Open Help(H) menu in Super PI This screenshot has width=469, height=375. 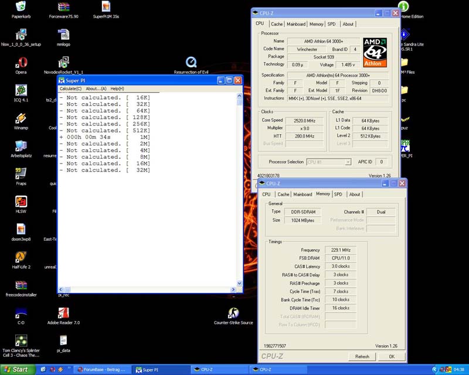pos(117,88)
